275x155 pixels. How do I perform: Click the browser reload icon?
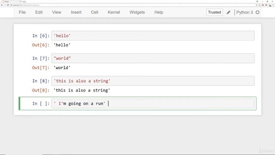click(8, 5)
